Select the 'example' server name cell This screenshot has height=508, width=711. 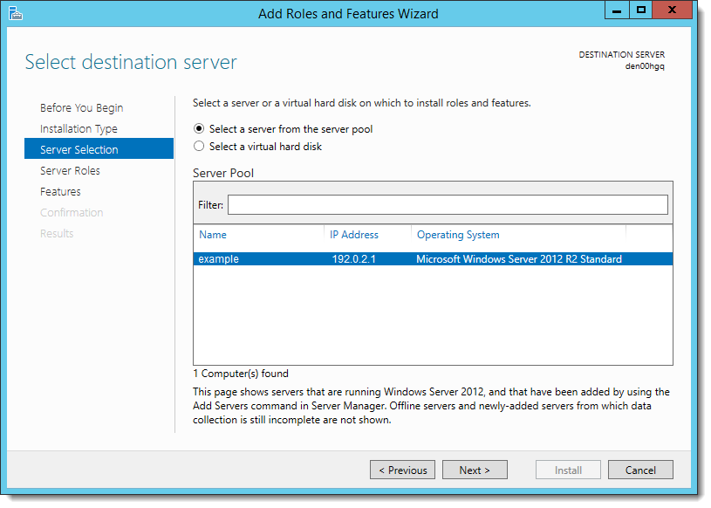point(219,259)
